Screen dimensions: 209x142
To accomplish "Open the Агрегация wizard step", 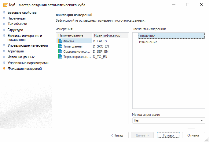I will (x=16, y=51).
